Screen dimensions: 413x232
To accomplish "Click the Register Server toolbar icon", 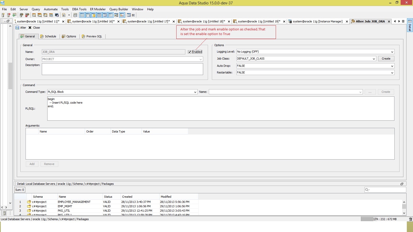I will pos(3,15).
